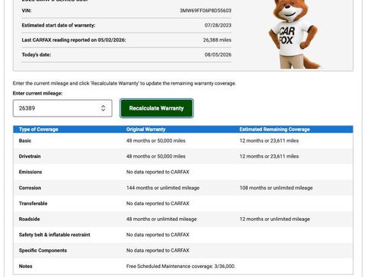Viewport: 370px width, 277px height.
Task: Click the VIN label
Action: [x=27, y=11]
